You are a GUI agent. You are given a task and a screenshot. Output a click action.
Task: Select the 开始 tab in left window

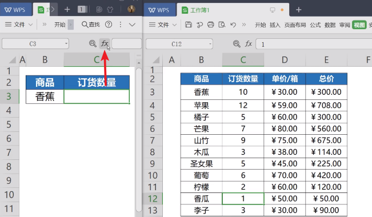coord(59,25)
